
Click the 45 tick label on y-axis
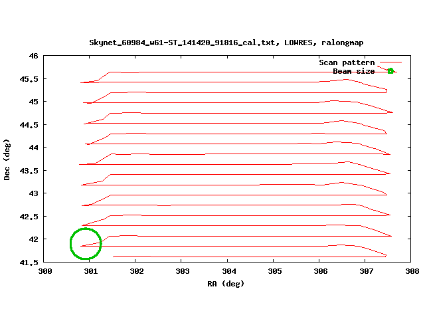point(33,102)
